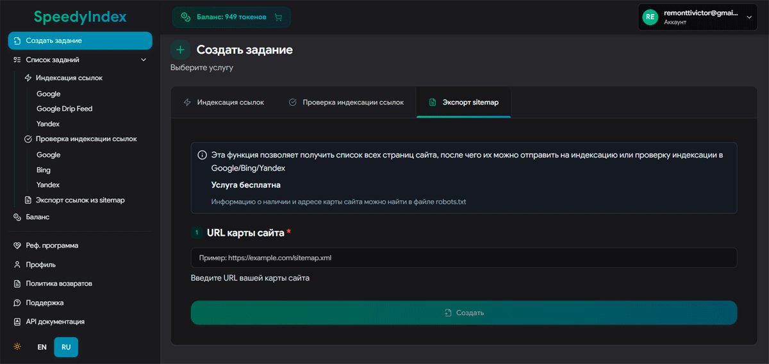
Task: Switch interface language to EN
Action: (42, 347)
